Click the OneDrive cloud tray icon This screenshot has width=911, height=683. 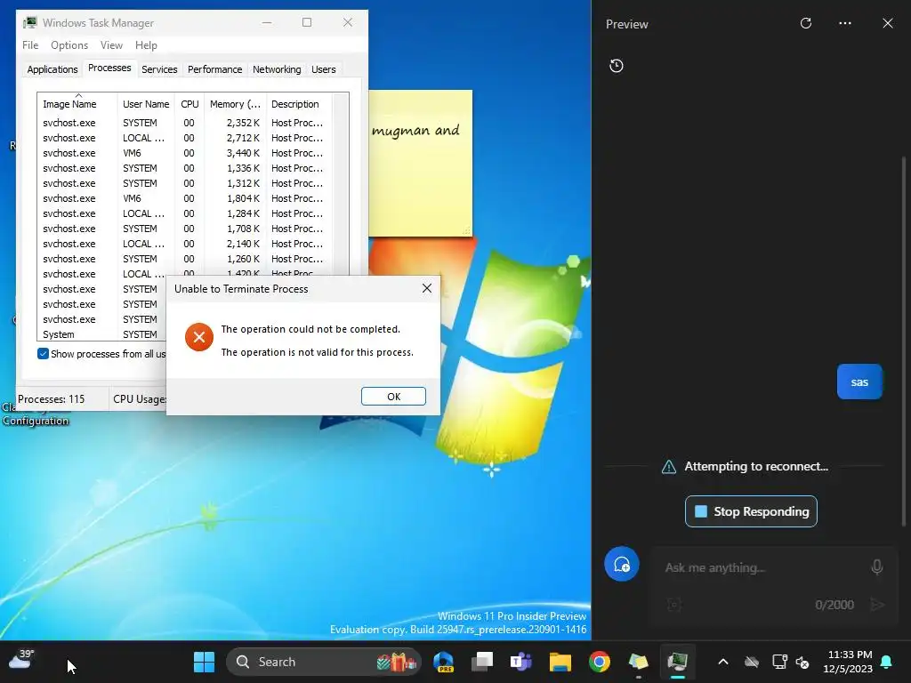coord(752,662)
